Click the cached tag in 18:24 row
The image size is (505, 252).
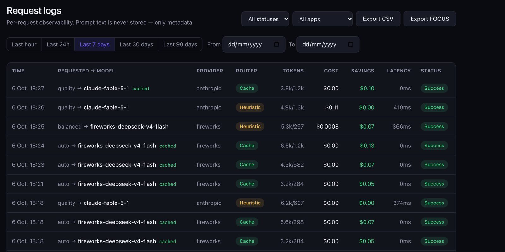coord(168,146)
